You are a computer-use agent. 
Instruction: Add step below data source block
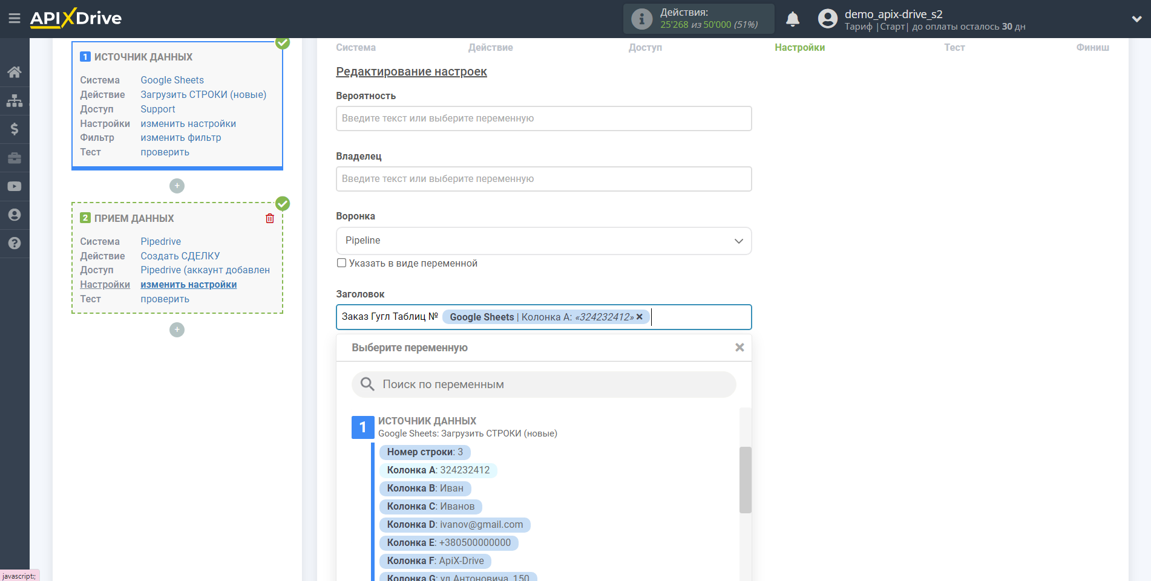(177, 186)
